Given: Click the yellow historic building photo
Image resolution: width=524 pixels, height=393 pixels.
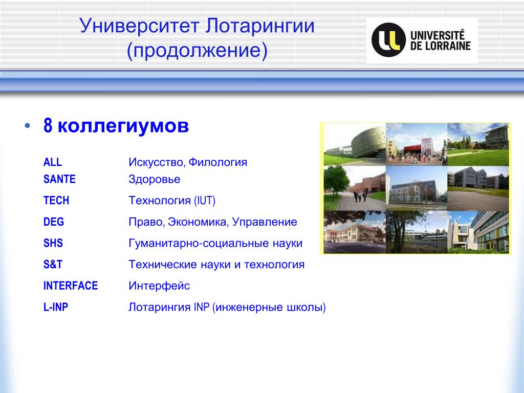Looking at the screenshot, I should (x=355, y=232).
